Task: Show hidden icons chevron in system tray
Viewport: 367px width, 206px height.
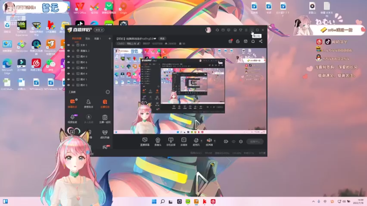Action: [x=313, y=201]
